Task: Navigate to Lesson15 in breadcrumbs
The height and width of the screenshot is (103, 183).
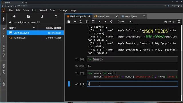Action: (x=35, y=22)
